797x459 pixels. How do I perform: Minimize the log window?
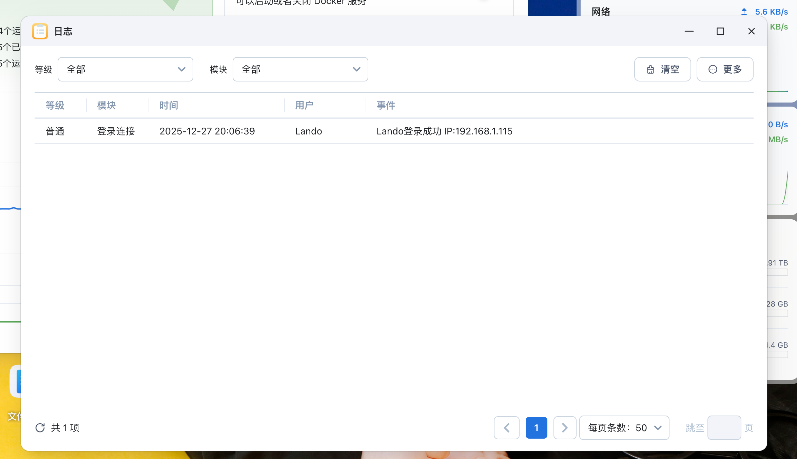click(x=689, y=31)
